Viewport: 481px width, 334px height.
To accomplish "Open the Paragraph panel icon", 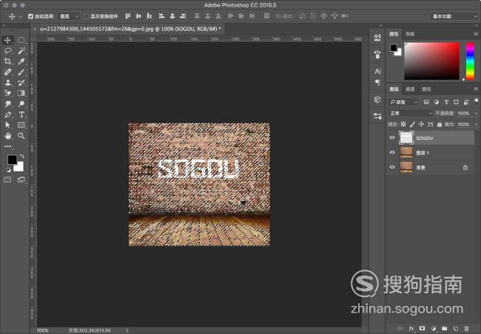I will (377, 83).
